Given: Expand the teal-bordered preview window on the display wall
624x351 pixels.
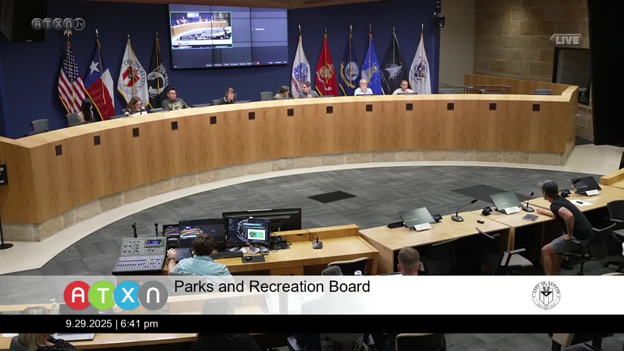Looking at the screenshot, I should (x=202, y=30).
